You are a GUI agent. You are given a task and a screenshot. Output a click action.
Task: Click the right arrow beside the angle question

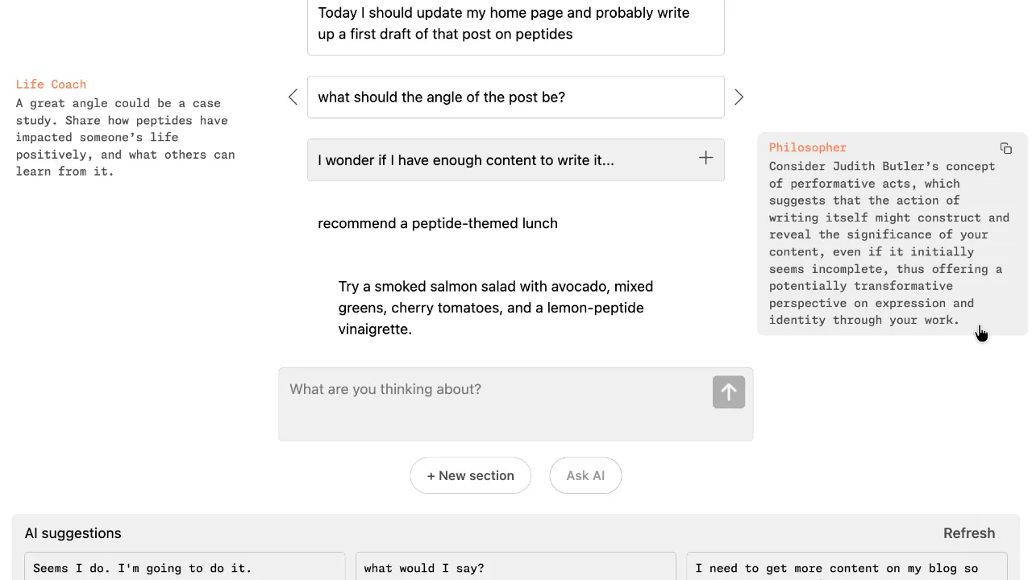739,97
